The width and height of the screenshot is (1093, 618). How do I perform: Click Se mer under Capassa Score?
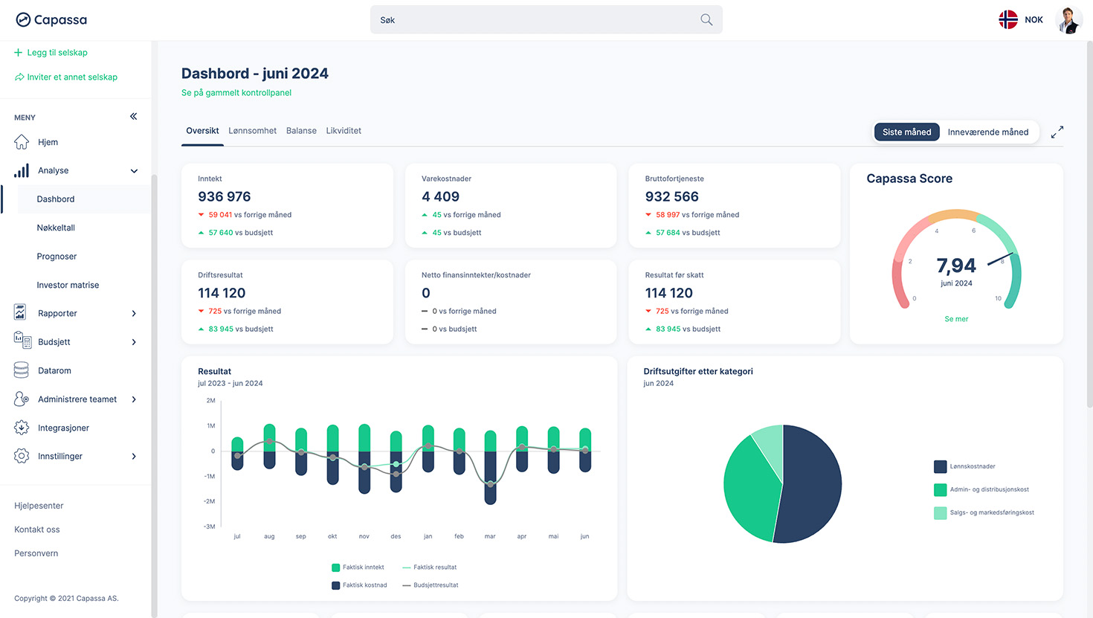coord(956,319)
